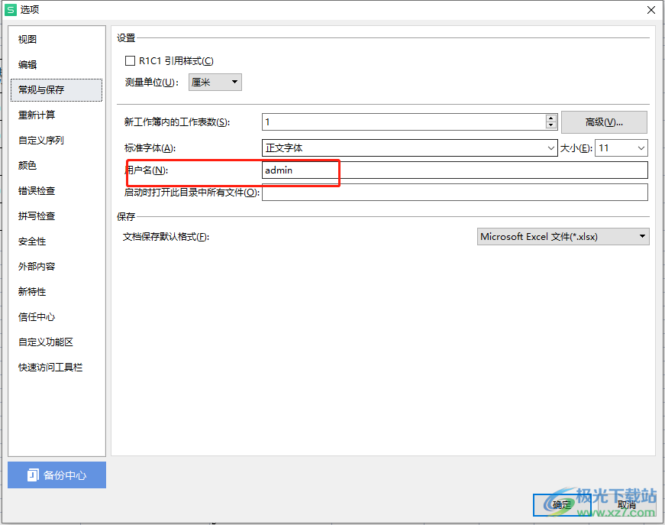Go to the 拼写检查 category
The height and width of the screenshot is (525, 665).
point(56,216)
